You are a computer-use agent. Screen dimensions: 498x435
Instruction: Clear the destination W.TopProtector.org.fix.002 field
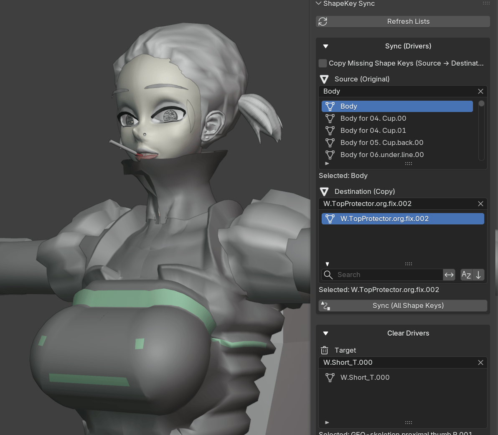pyautogui.click(x=480, y=204)
